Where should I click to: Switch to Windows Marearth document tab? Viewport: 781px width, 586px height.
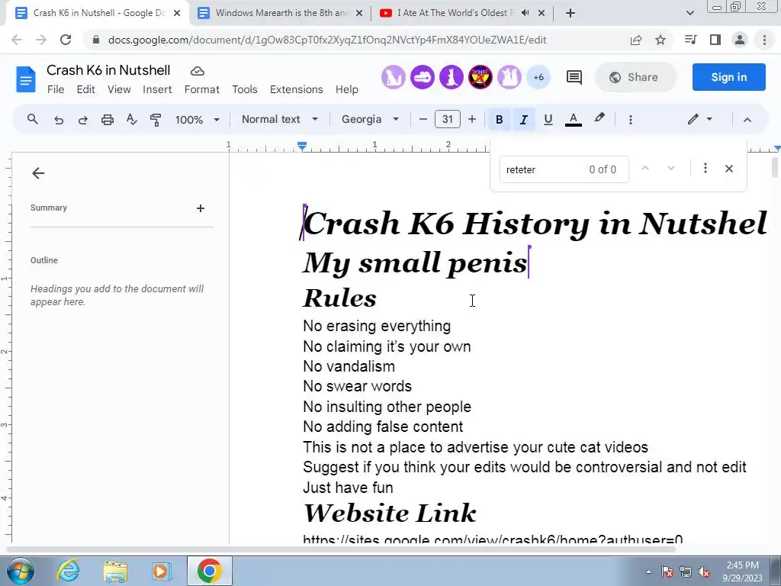[280, 13]
